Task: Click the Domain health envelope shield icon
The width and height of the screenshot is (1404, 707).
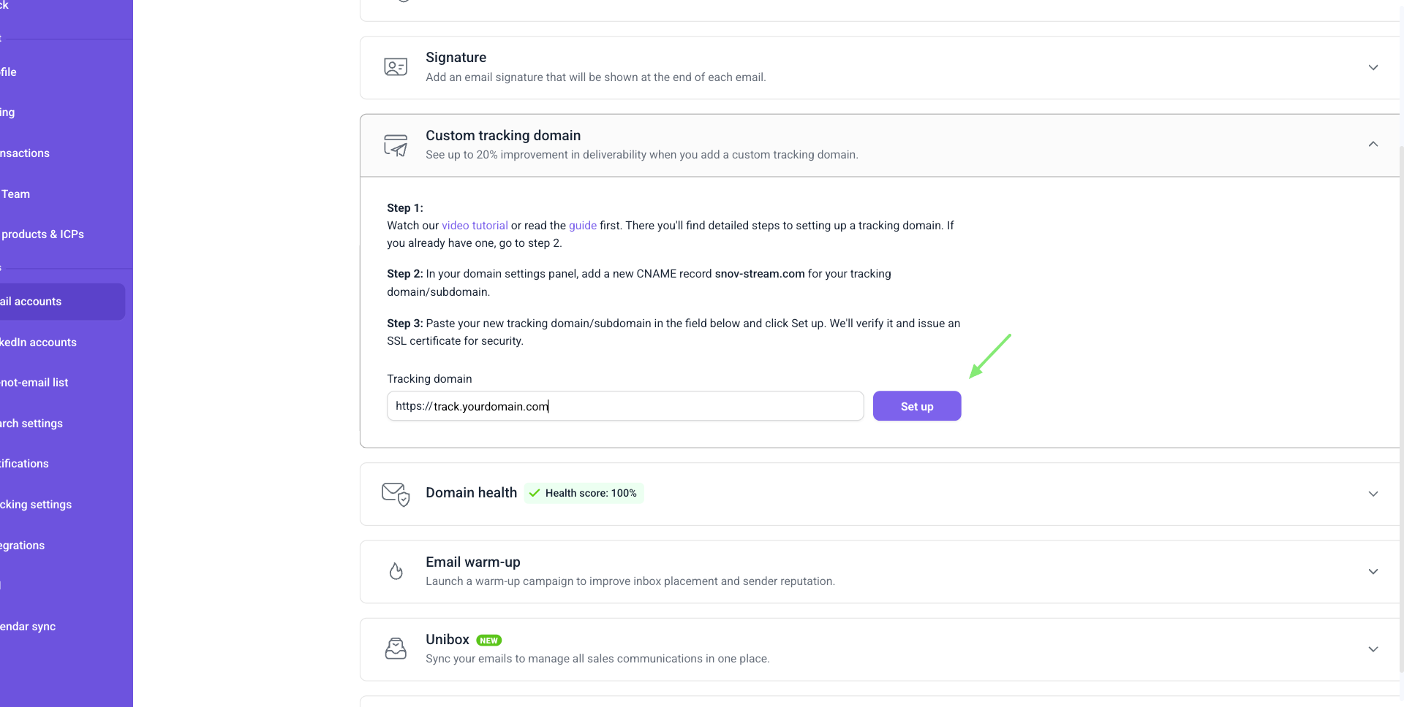Action: (396, 494)
